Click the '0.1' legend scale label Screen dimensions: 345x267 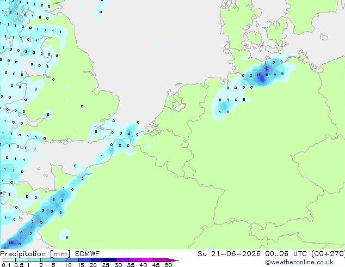pyautogui.click(x=6, y=265)
